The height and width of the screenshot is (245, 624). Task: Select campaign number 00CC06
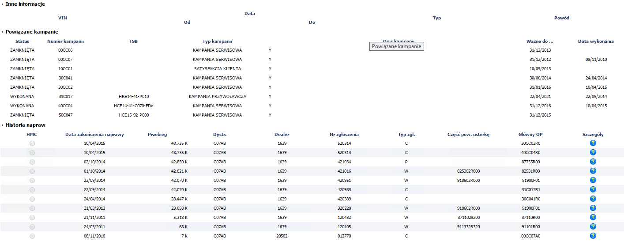click(x=65, y=50)
